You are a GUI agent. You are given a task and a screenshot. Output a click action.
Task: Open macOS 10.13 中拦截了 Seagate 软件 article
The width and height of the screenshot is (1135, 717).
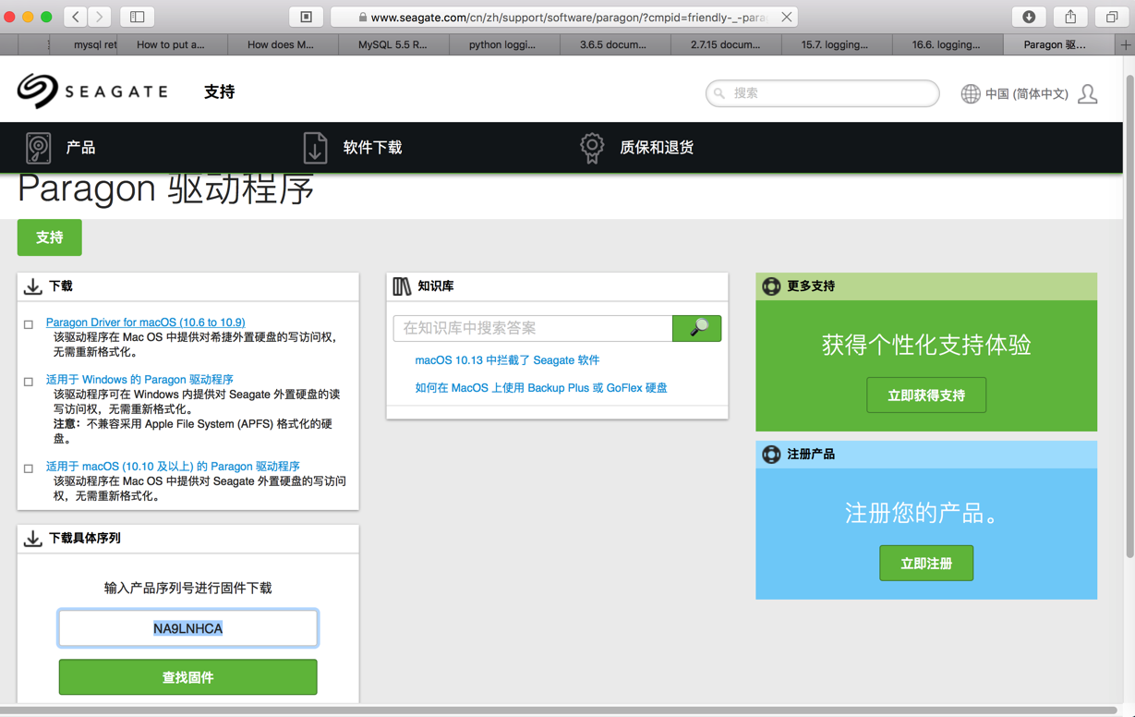click(507, 360)
